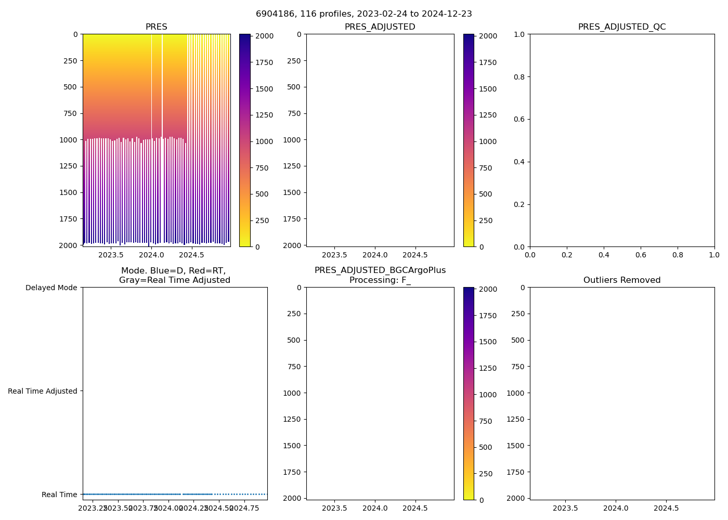Select the PRES_ADJUSTED_BGCArgoPlus plot title
This screenshot has height=520, width=728.
380,275
